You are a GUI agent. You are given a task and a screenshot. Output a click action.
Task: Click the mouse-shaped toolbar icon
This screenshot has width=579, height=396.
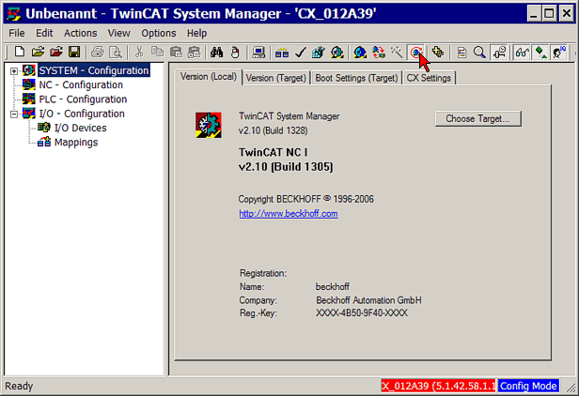(235, 53)
